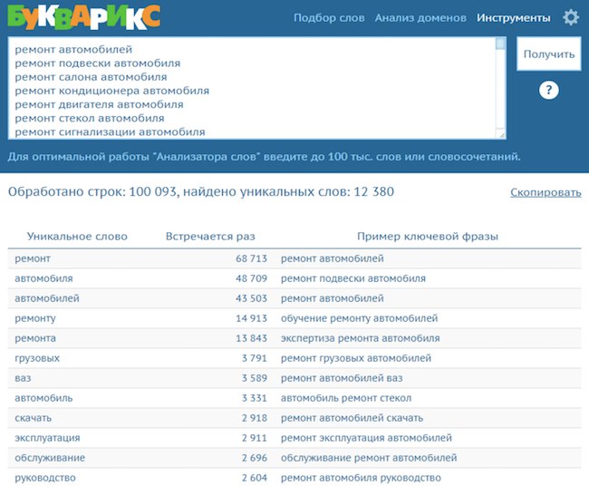Open the question mark help icon
Viewport: 589px width, 486px height.
pyautogui.click(x=549, y=90)
